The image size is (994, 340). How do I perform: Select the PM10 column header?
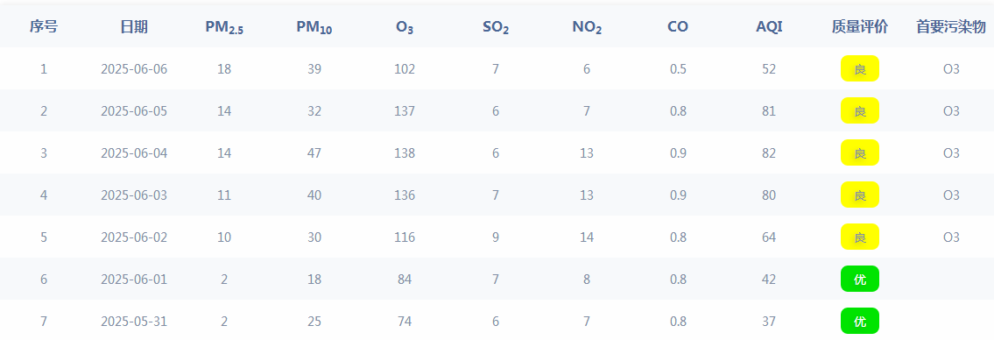tap(314, 27)
